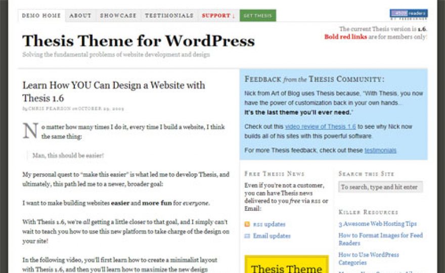The height and width of the screenshot is (273, 445).
Task: Click the 'Search this Site' heading
Action: click(x=366, y=174)
